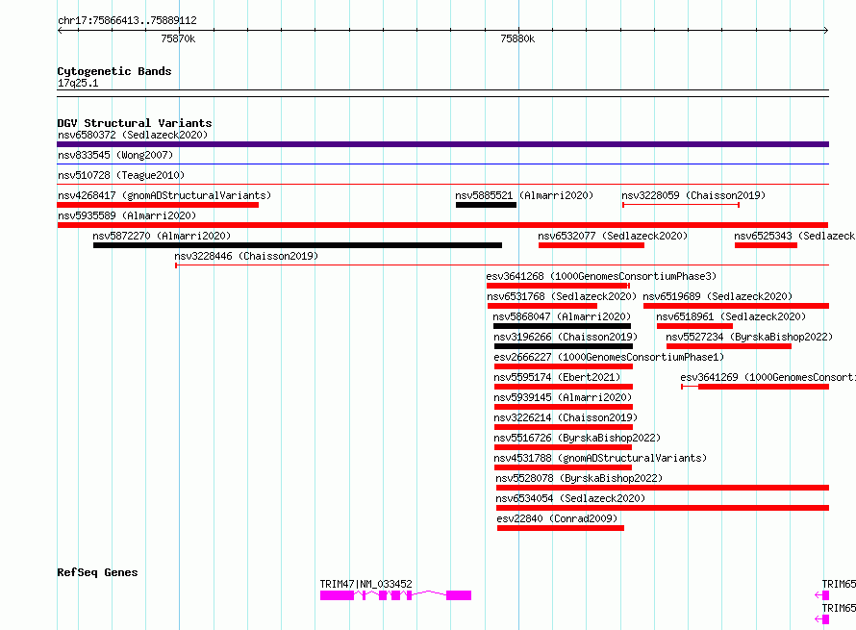The width and height of the screenshot is (856, 630).
Task: Click the nsv6580372 (Sedlazeck2020) variant label
Action: (133, 135)
